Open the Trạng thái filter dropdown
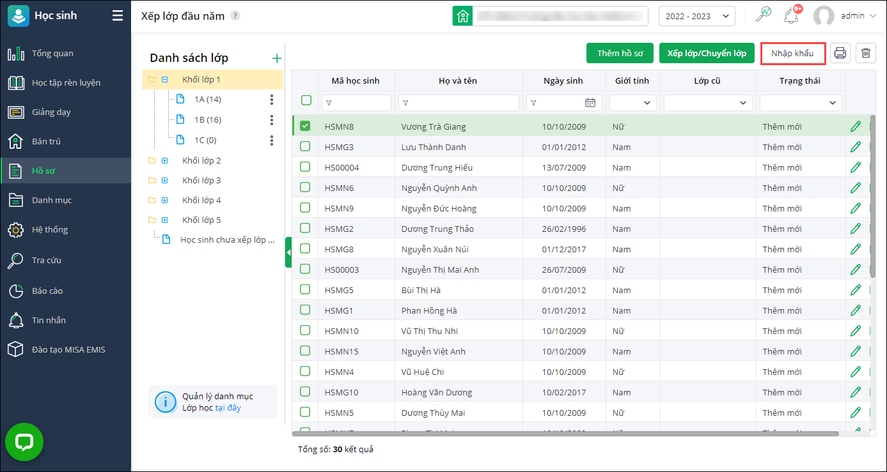 tap(801, 103)
